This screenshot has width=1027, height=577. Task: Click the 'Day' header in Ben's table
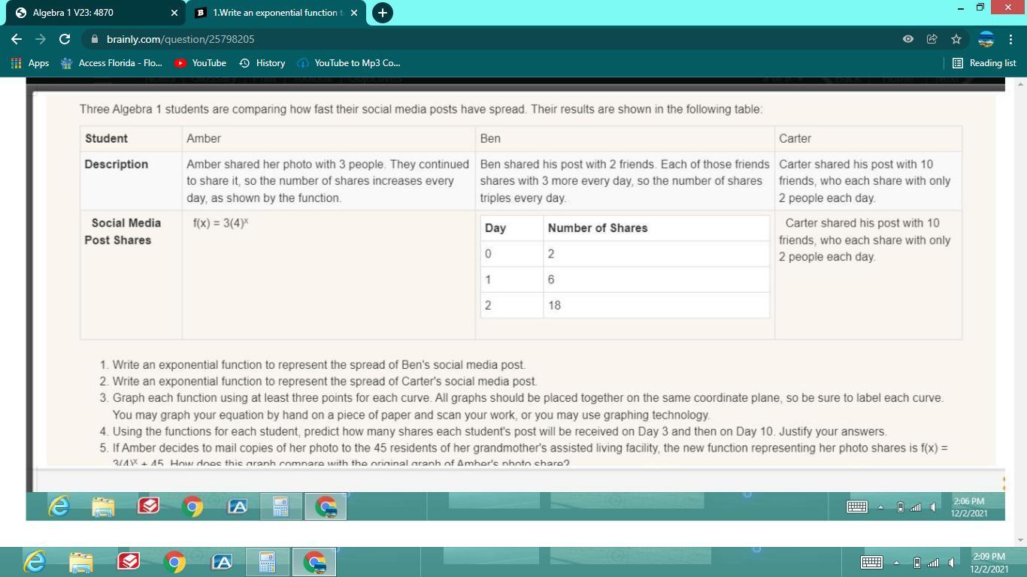pos(495,228)
